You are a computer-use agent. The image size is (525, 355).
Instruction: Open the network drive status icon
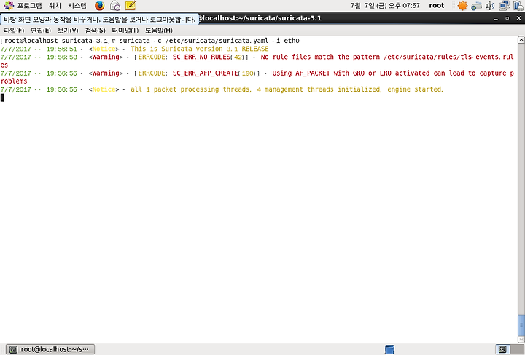click(476, 6)
